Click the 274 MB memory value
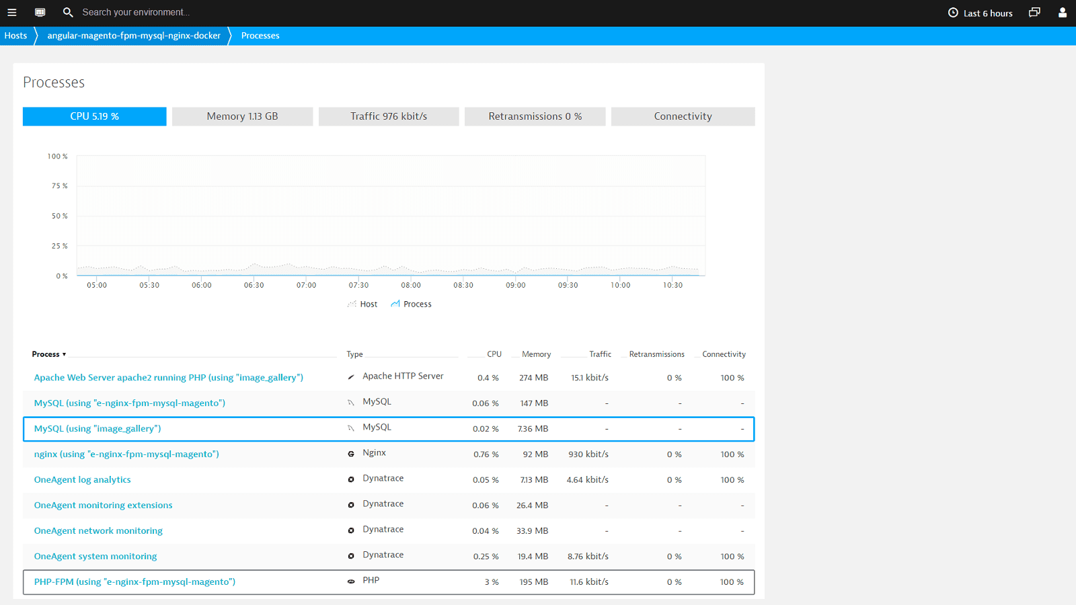The image size is (1076, 605). [x=533, y=378]
